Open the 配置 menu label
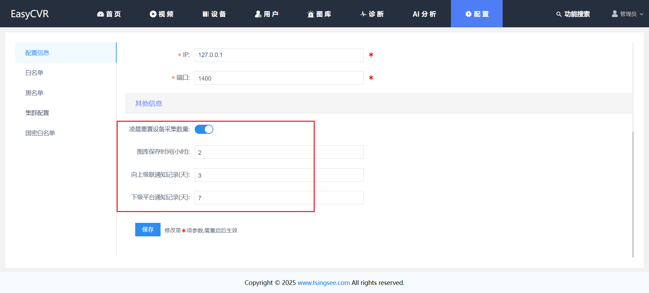The image size is (649, 293). point(482,14)
